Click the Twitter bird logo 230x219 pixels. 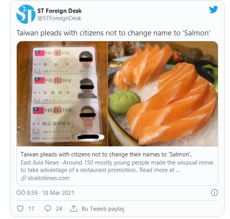(x=213, y=9)
